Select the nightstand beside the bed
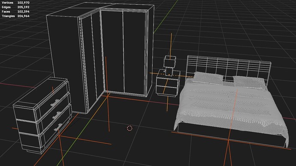 tap(168, 83)
